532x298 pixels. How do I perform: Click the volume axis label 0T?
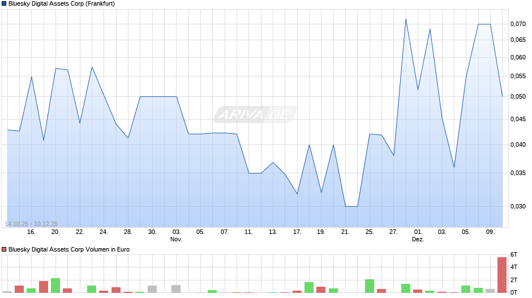point(514,292)
